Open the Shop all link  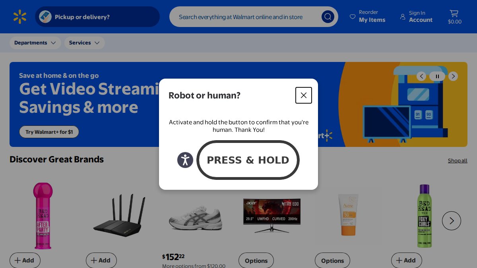[x=458, y=160]
